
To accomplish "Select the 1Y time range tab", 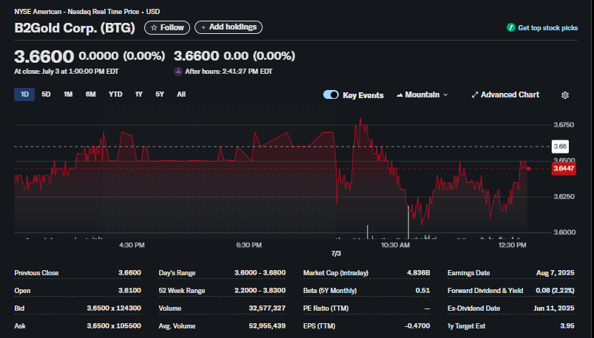I will pos(138,94).
